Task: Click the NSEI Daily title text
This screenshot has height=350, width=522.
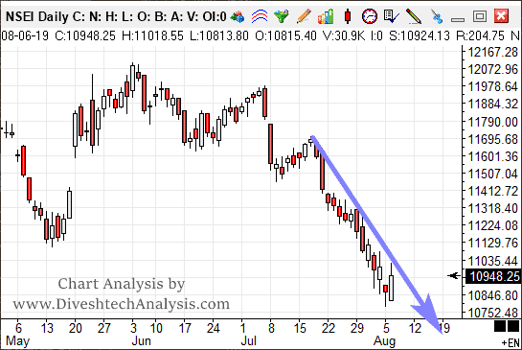Action: [37, 16]
